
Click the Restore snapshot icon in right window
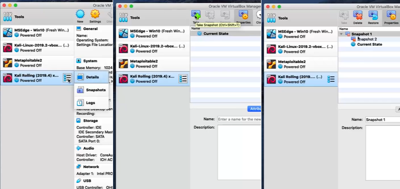pyautogui.click(x=373, y=15)
